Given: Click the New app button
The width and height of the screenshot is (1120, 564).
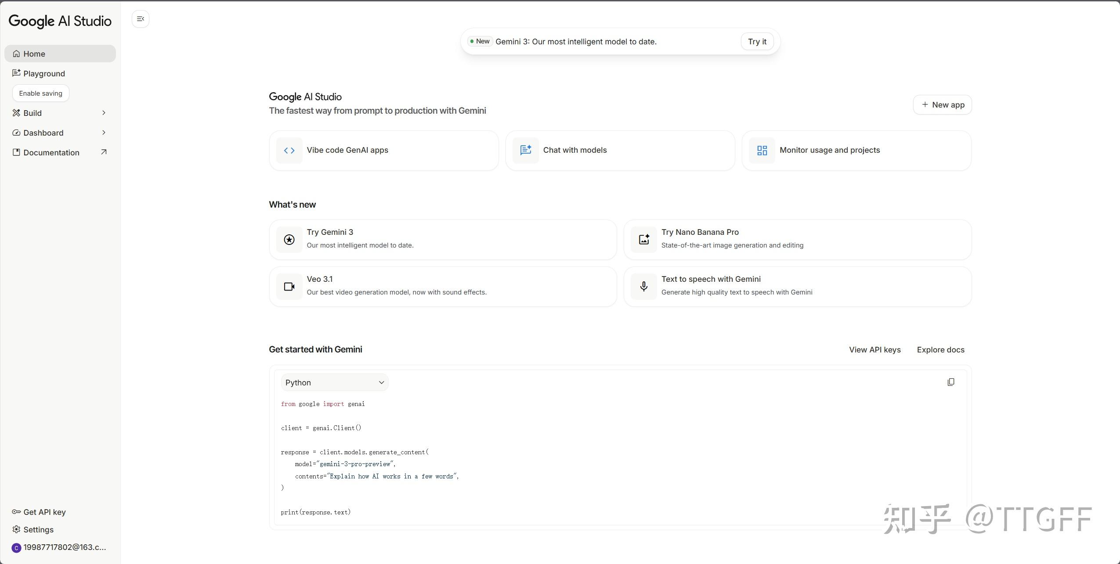Looking at the screenshot, I should (x=942, y=105).
